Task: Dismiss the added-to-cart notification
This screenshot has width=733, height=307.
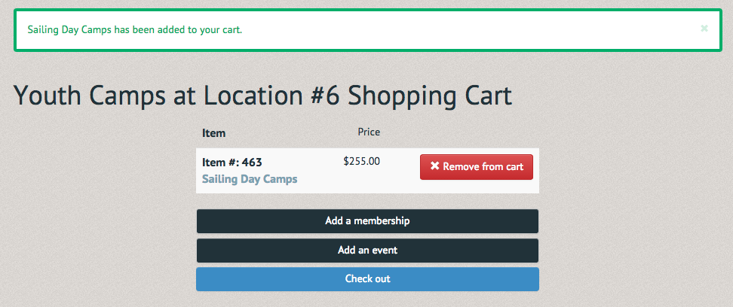Action: pyautogui.click(x=704, y=29)
